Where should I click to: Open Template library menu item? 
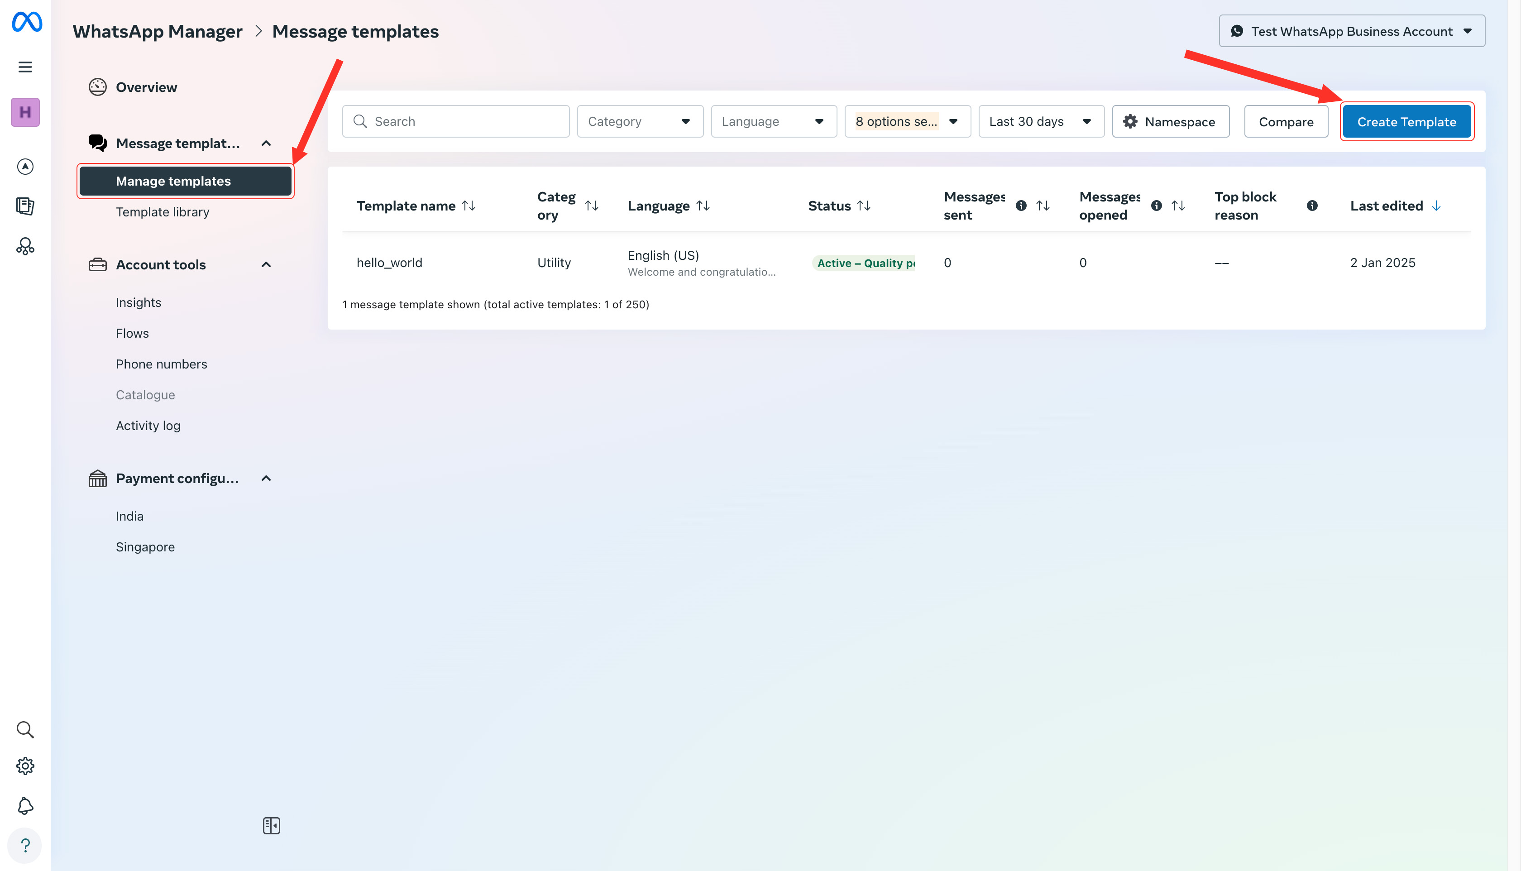coord(163,212)
